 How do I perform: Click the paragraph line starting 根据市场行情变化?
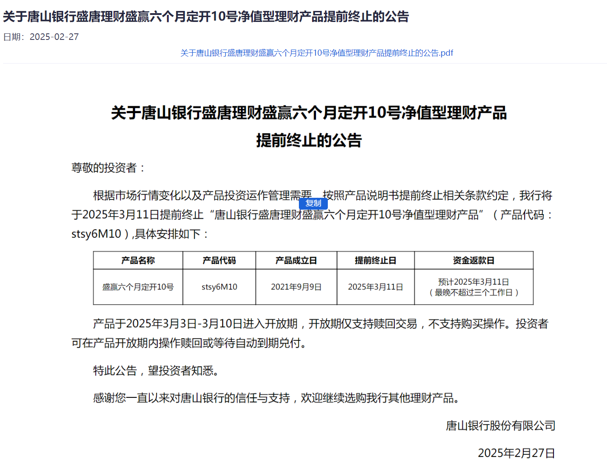click(x=323, y=196)
